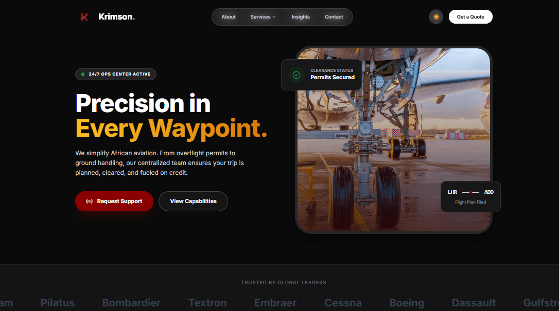Click the Get a Quote button
This screenshot has width=559, height=311.
pos(470,17)
